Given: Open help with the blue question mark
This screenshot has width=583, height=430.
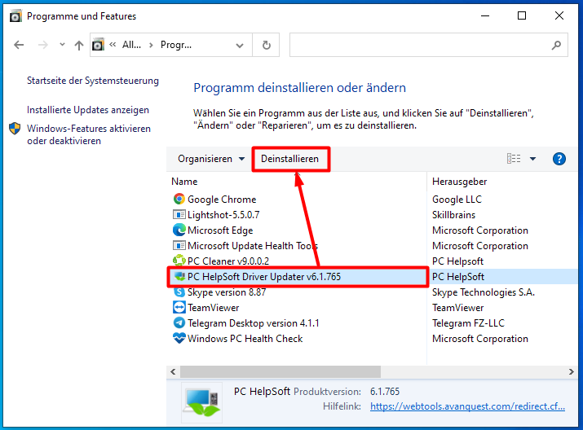Looking at the screenshot, I should pyautogui.click(x=559, y=159).
